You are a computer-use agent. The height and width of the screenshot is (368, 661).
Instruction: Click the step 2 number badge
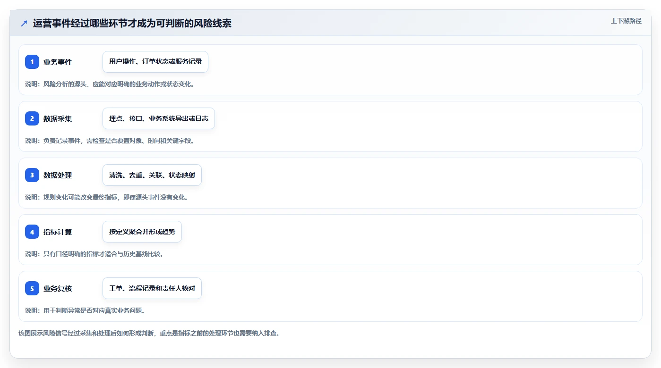point(32,118)
